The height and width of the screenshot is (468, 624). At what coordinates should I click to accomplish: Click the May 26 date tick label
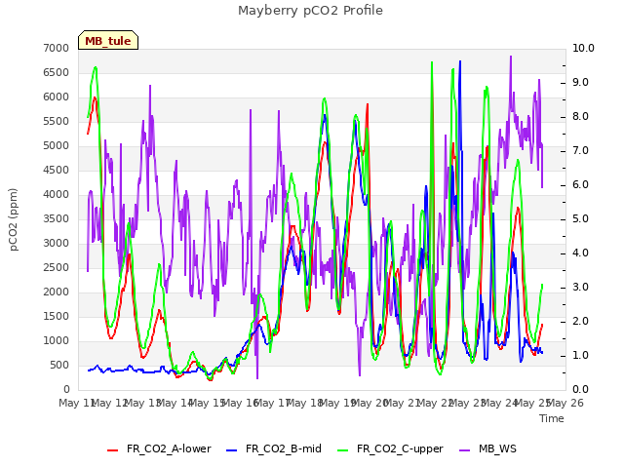(x=565, y=403)
